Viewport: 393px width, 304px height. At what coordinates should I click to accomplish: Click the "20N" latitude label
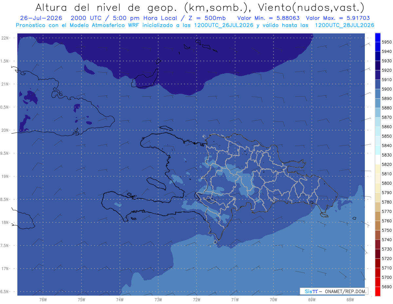pos(6,130)
